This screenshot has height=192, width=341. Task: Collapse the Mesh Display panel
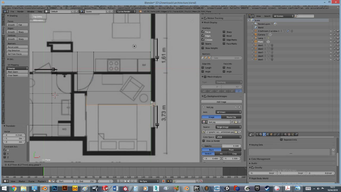[x=202, y=22]
